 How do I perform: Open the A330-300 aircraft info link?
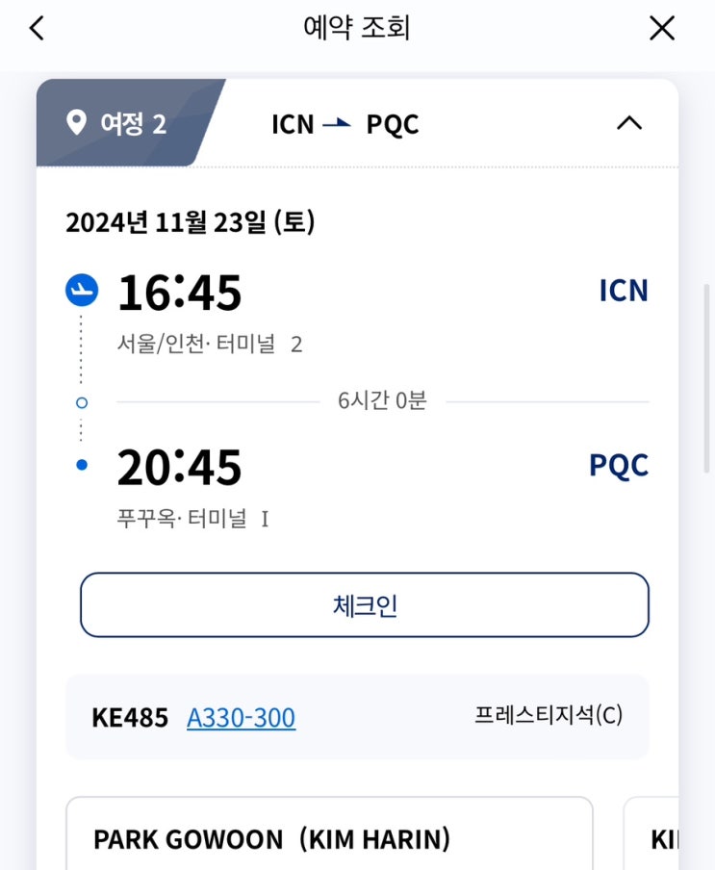tap(241, 718)
